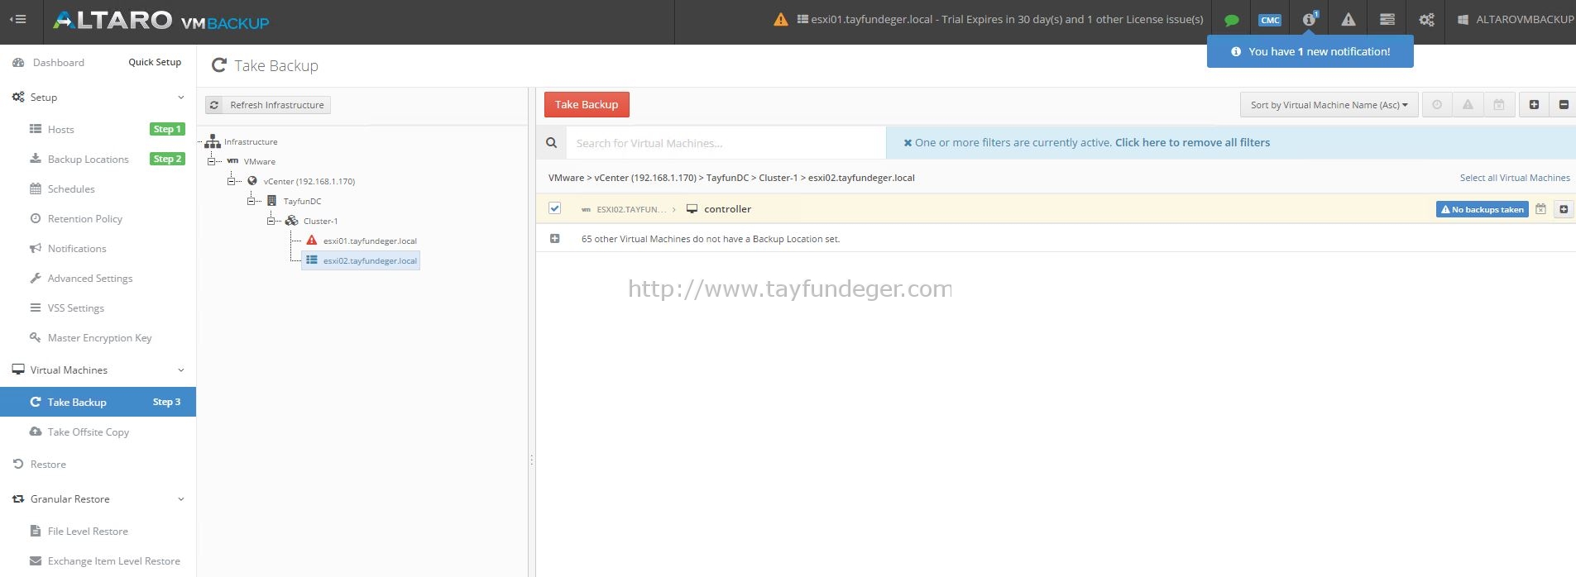Collapse the Virtual Machines section chevron
The width and height of the screenshot is (1576, 577).
click(x=181, y=370)
